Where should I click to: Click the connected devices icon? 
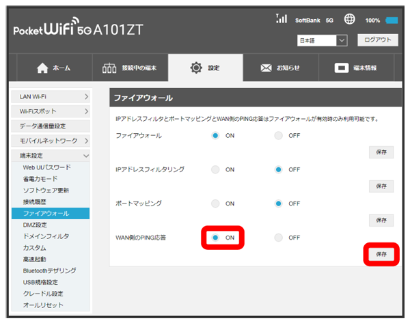coord(109,68)
